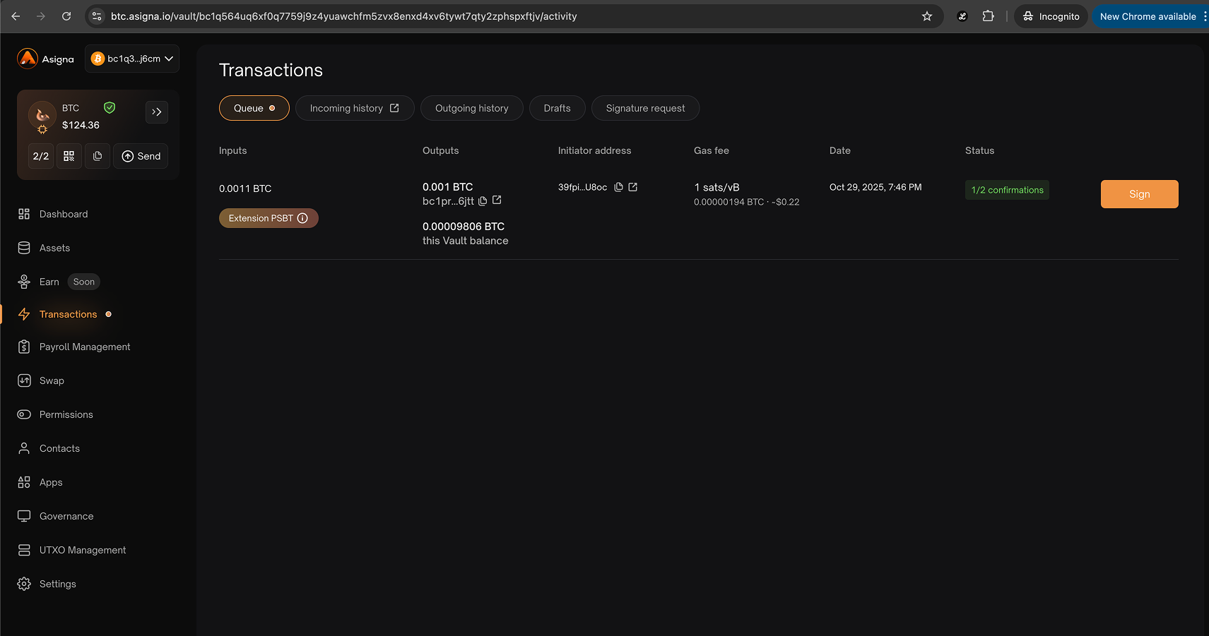Bookmark this page with the star icon
The width and height of the screenshot is (1209, 636).
click(927, 16)
